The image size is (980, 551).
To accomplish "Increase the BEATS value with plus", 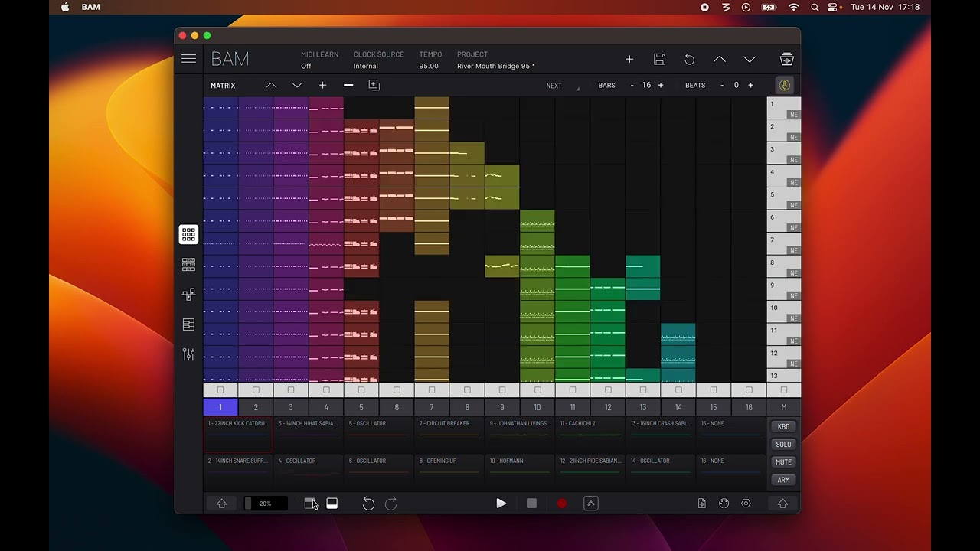I will (750, 85).
